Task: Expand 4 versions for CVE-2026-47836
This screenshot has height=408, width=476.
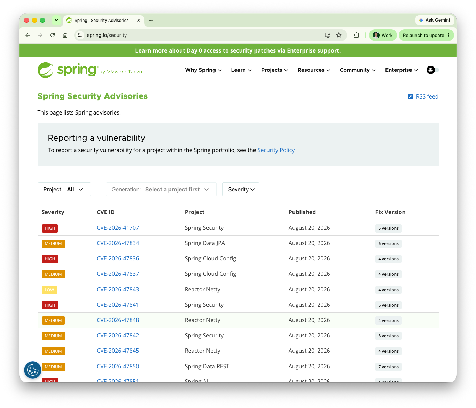Action: [x=388, y=259]
